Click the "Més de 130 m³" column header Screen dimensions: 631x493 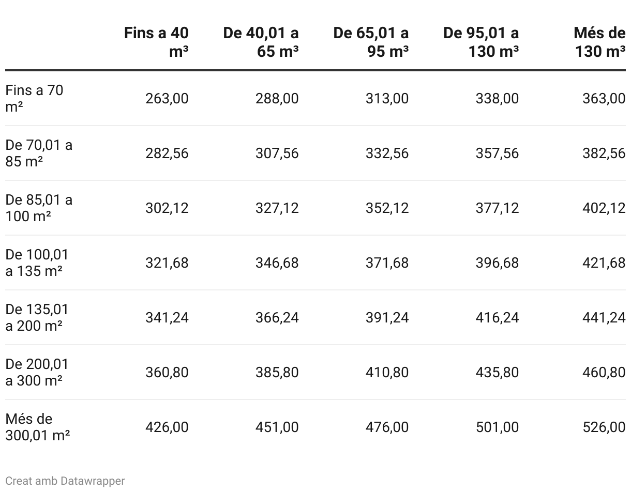coord(599,42)
